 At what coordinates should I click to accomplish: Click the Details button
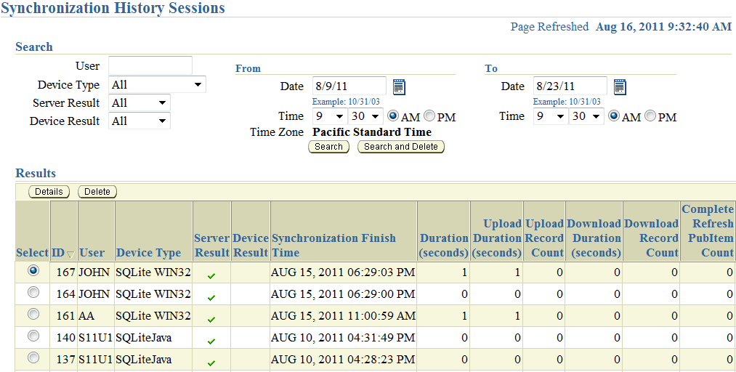(x=49, y=191)
